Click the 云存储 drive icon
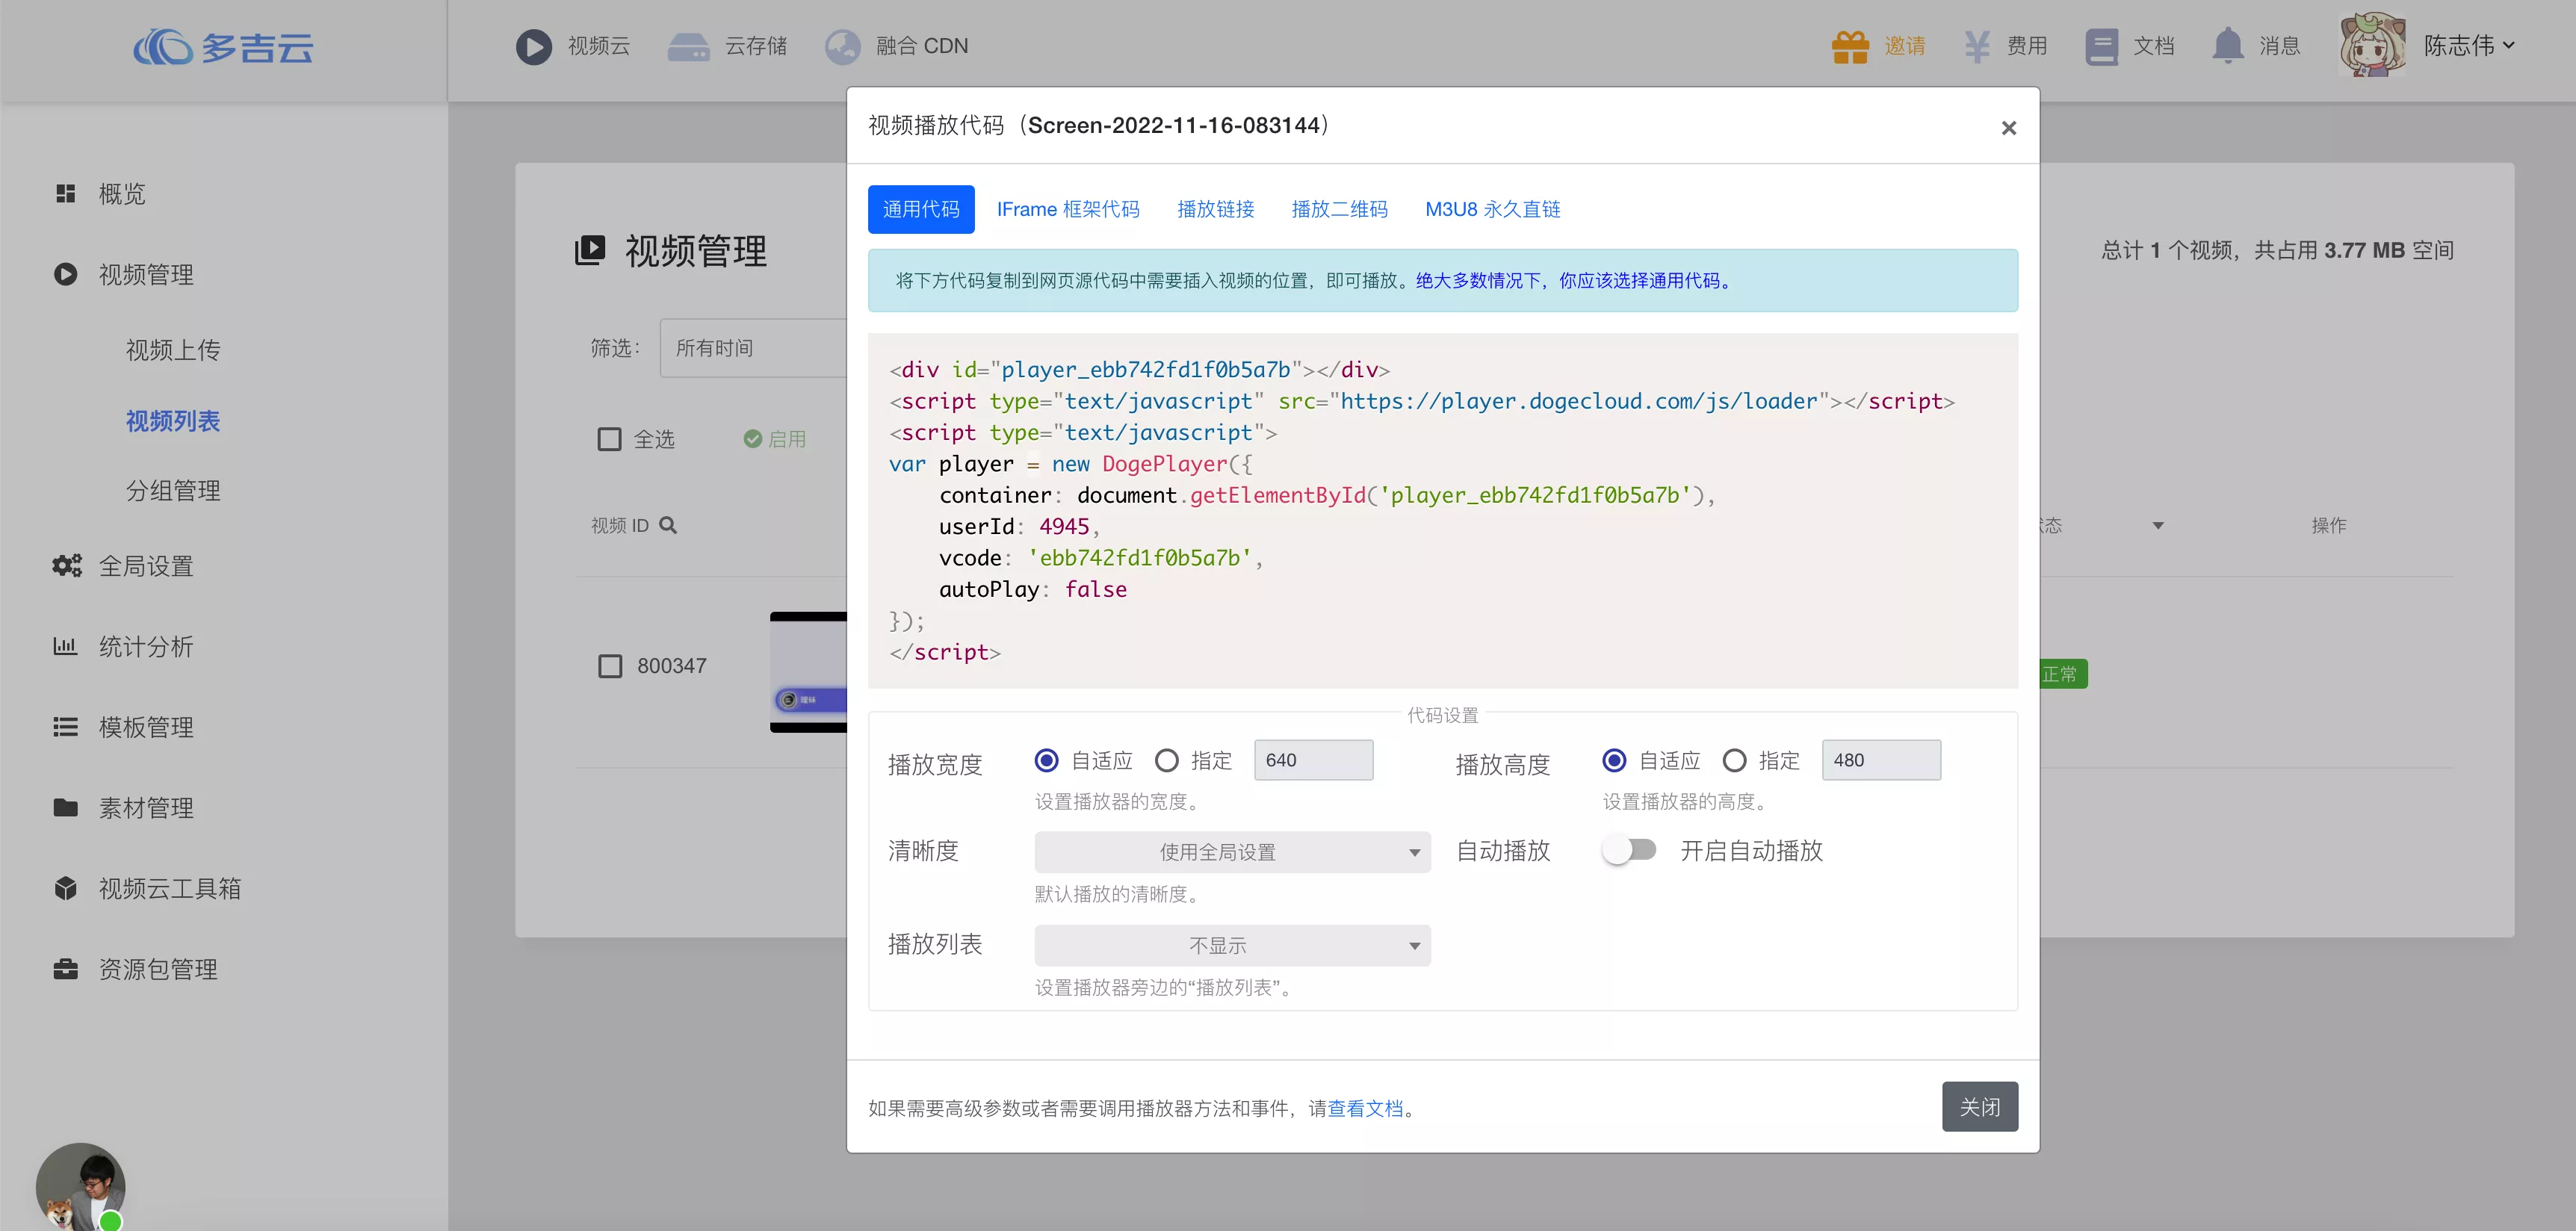 click(688, 46)
